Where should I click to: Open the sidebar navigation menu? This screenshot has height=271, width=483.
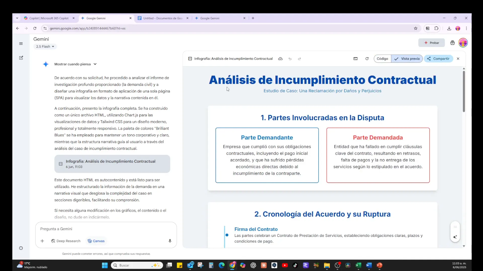click(21, 43)
